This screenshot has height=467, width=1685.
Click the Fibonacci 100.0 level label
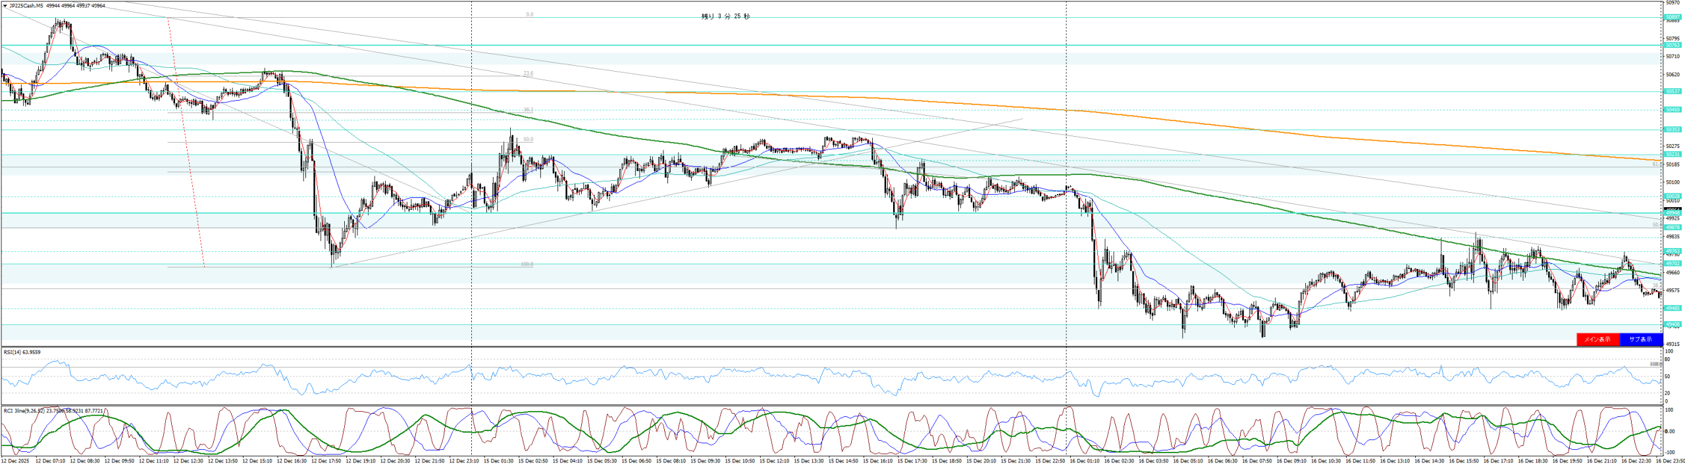coord(527,264)
